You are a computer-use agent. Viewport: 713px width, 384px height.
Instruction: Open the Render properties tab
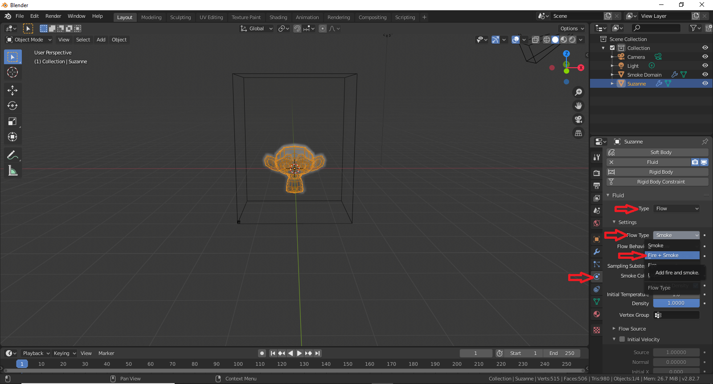[x=597, y=173]
